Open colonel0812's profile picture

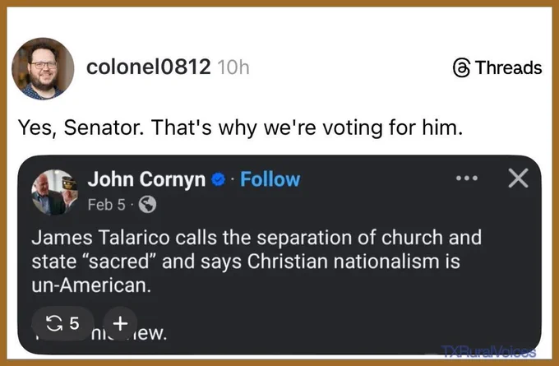[43, 68]
